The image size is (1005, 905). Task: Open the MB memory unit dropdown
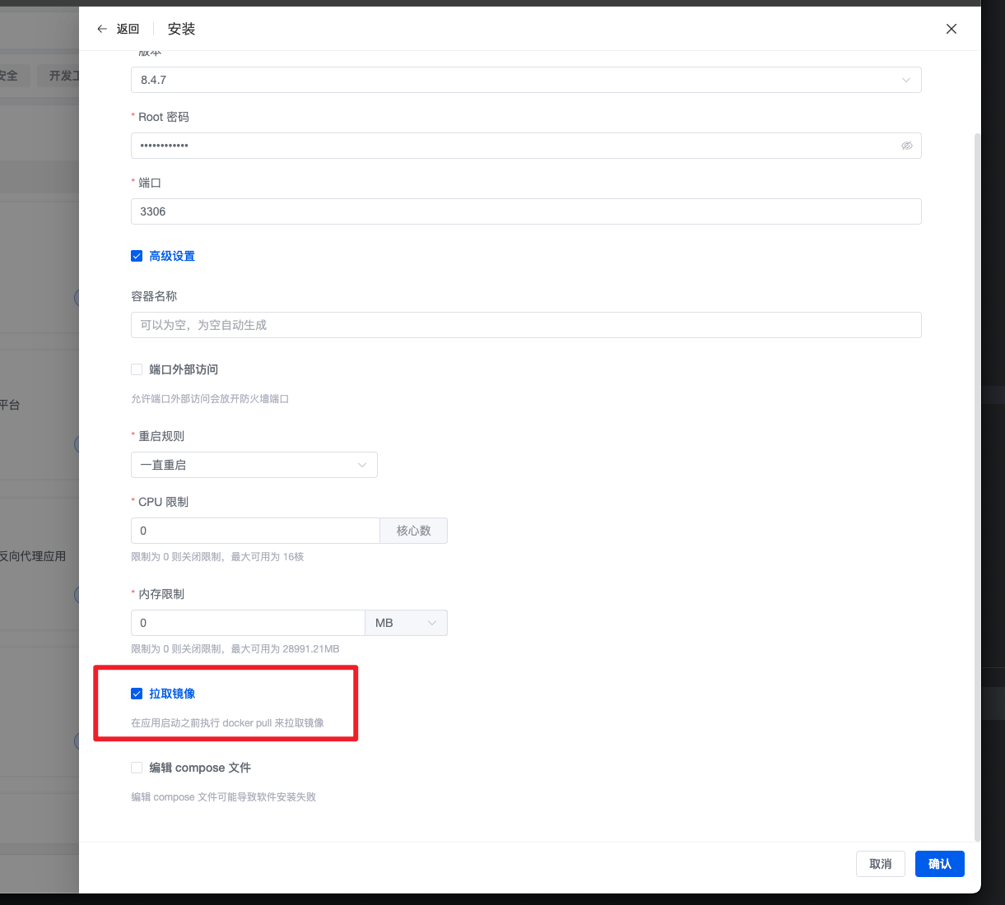(x=406, y=623)
